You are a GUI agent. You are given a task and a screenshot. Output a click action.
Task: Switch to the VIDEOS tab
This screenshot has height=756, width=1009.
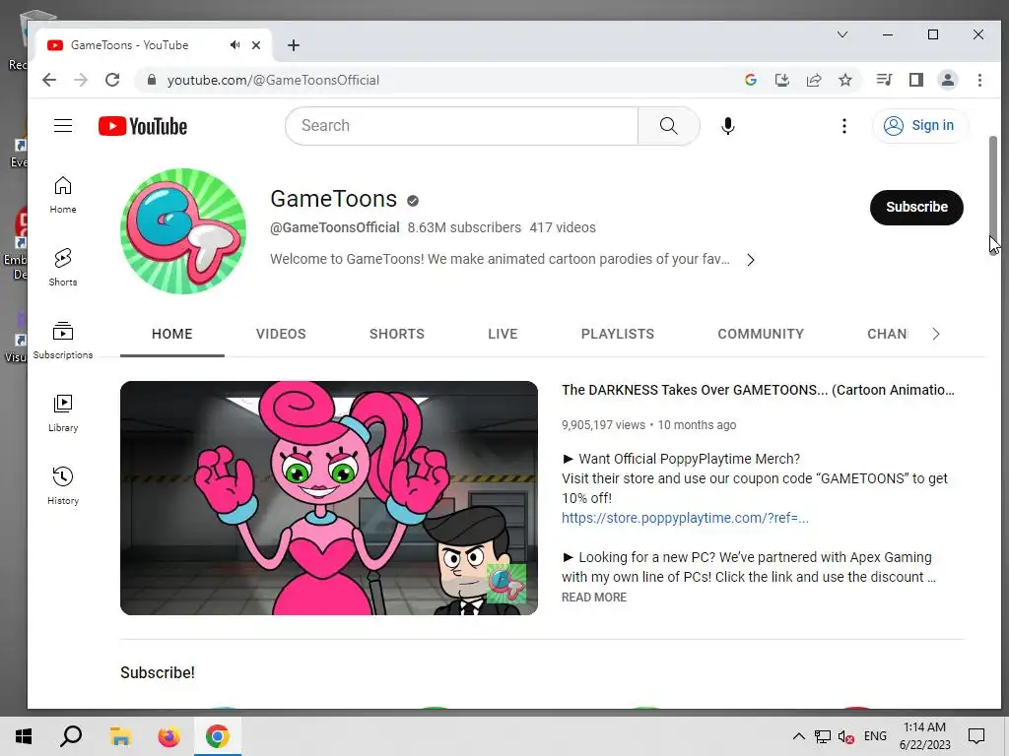point(281,335)
